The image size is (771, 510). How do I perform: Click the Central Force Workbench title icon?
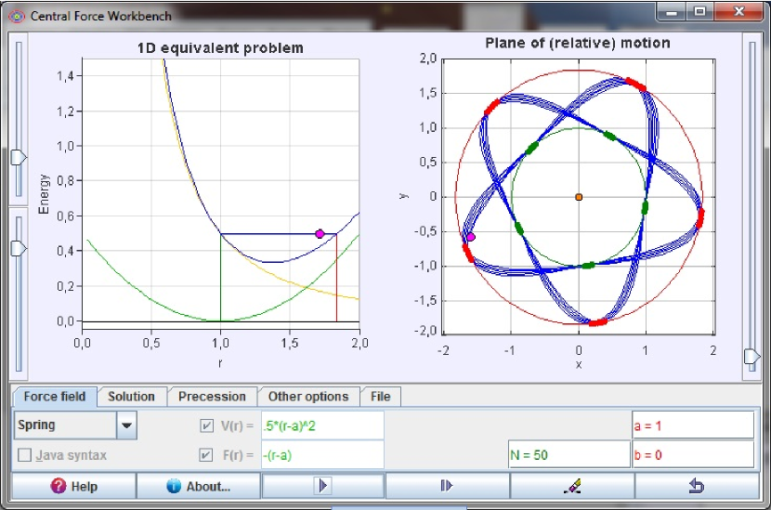click(16, 15)
